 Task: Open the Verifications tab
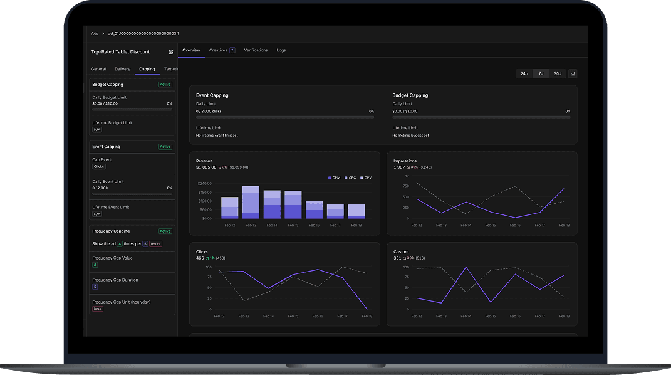[256, 50]
